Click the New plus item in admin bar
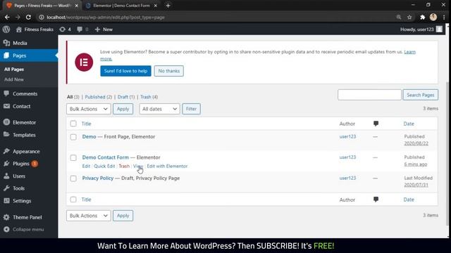The height and width of the screenshot is (253, 451). [104, 30]
